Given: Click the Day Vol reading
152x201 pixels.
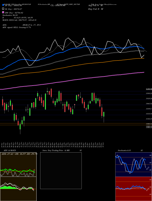Looking at the screenshot, I should 95,9.
